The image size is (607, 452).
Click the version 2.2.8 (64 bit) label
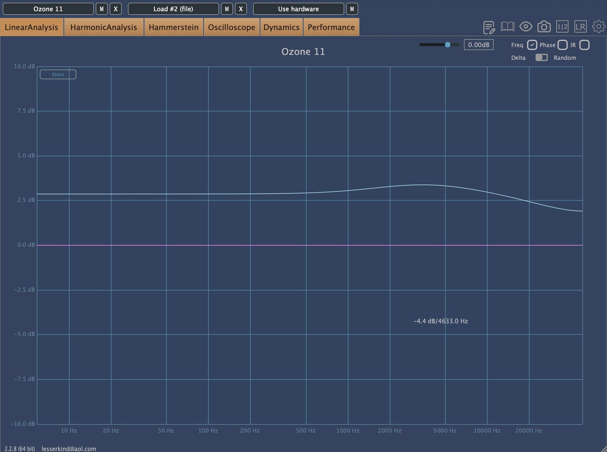pos(19,449)
